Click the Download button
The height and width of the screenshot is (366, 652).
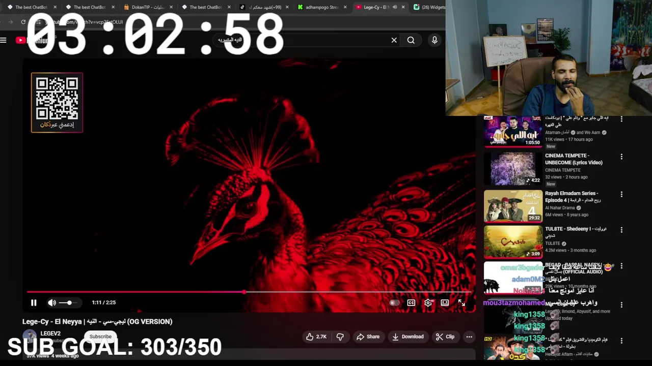coord(407,337)
